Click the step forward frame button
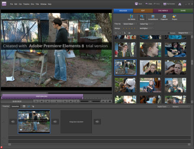This screenshot has width=194, height=149. tap(65, 101)
